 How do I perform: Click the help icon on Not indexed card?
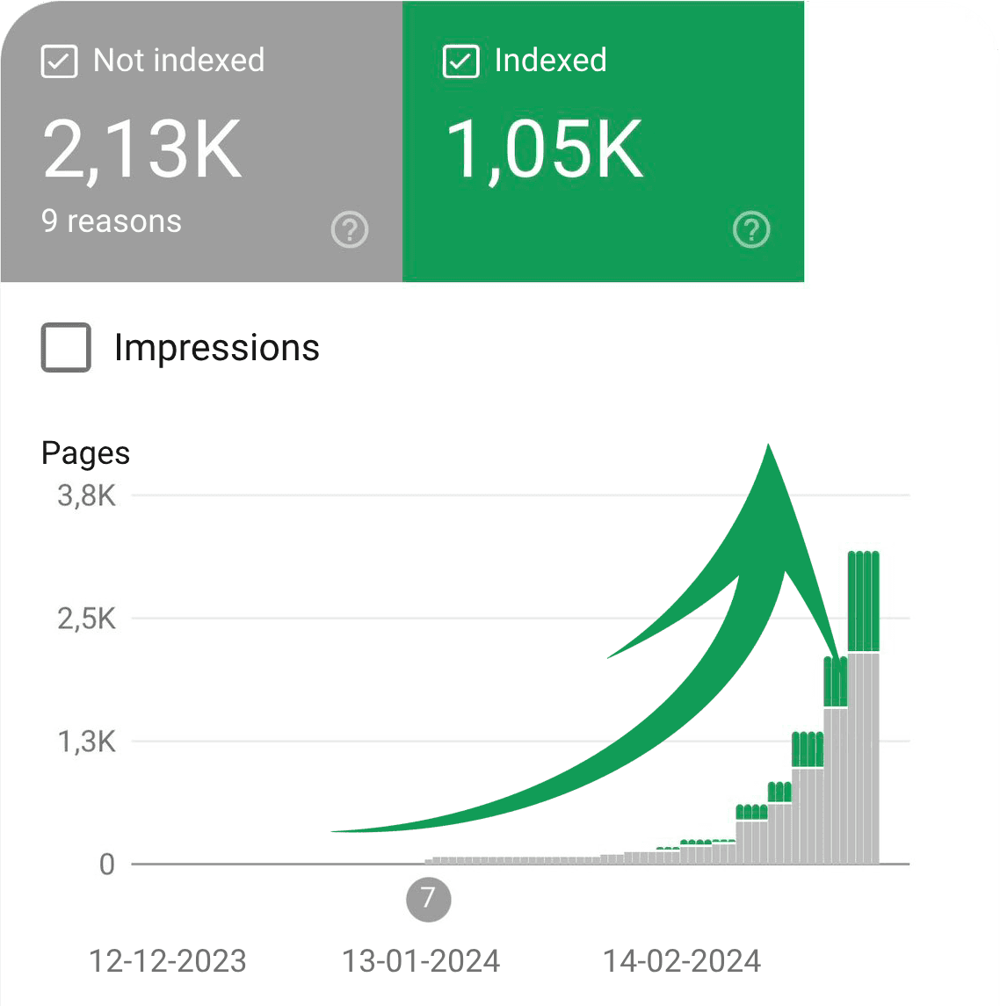pyautogui.click(x=350, y=230)
